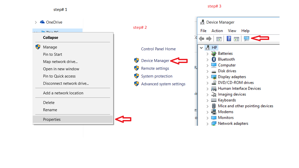
Task: Open the View menu in Device Manager
Action: pos(232,31)
